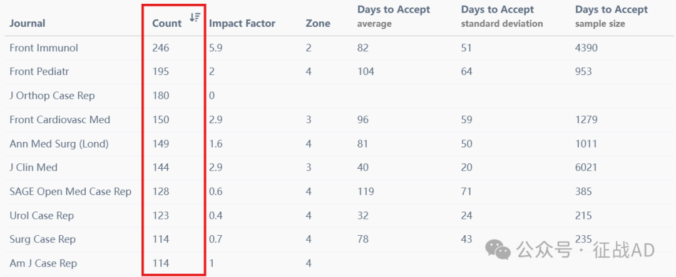Image resolution: width=676 pixels, height=277 pixels.
Task: Click the WeChat logo in the watermark
Action: 498,249
